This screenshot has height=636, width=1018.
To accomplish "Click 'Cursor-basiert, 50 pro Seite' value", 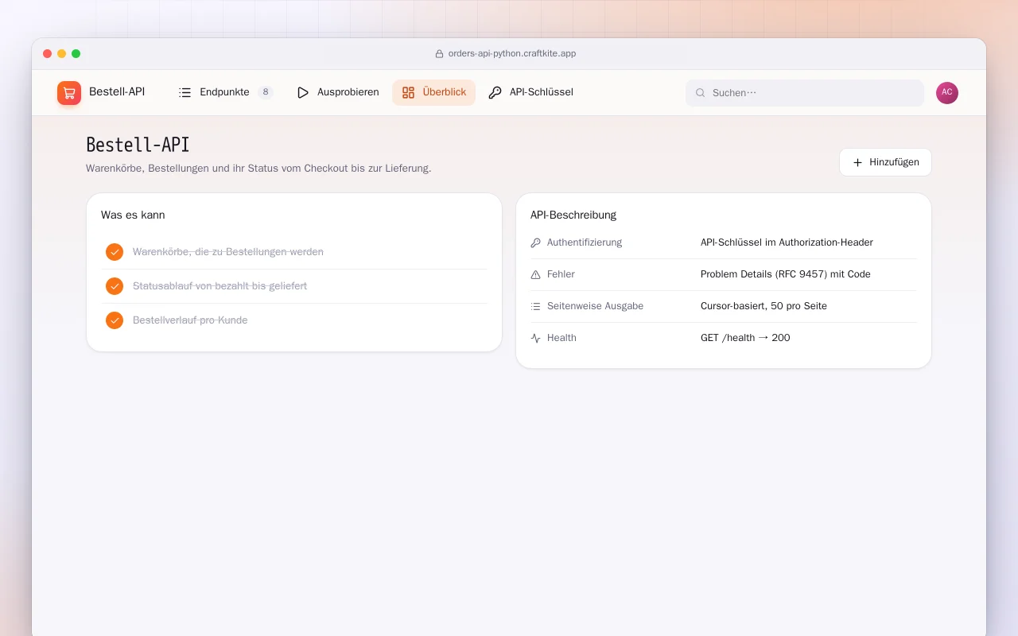I will [763, 306].
